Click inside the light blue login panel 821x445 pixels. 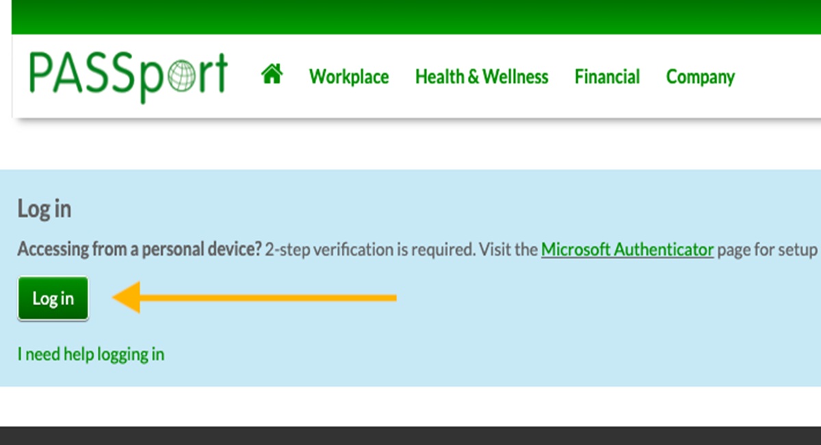tap(547, 322)
